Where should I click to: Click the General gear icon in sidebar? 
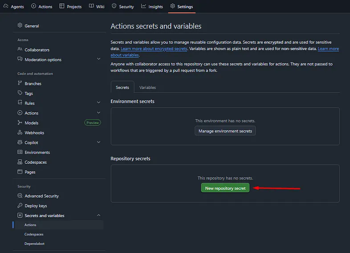click(20, 25)
